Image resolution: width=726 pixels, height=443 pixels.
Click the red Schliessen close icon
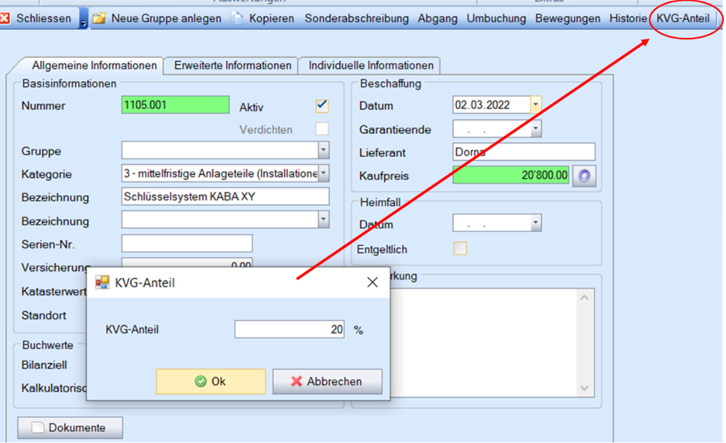pos(5,18)
